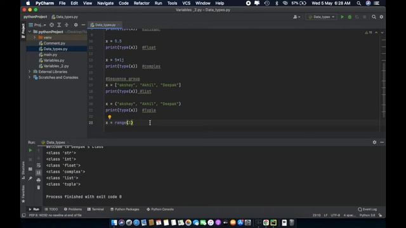Click the Run with Coverage icon in the toolbar
This screenshot has height=228, width=406.
pos(357,17)
